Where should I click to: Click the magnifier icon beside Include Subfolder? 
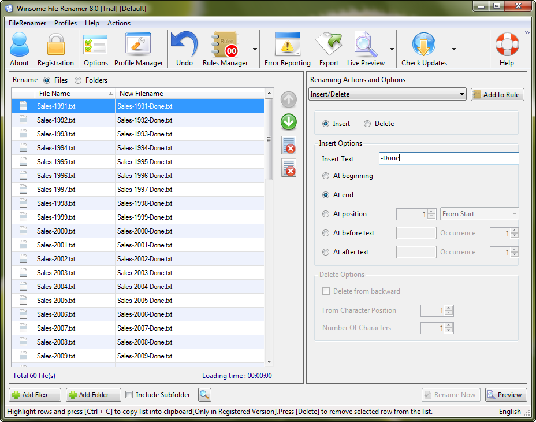204,395
